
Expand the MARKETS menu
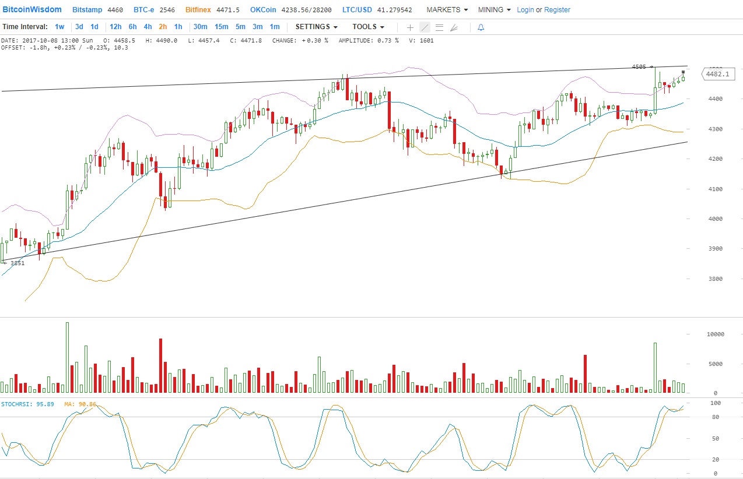tap(447, 10)
